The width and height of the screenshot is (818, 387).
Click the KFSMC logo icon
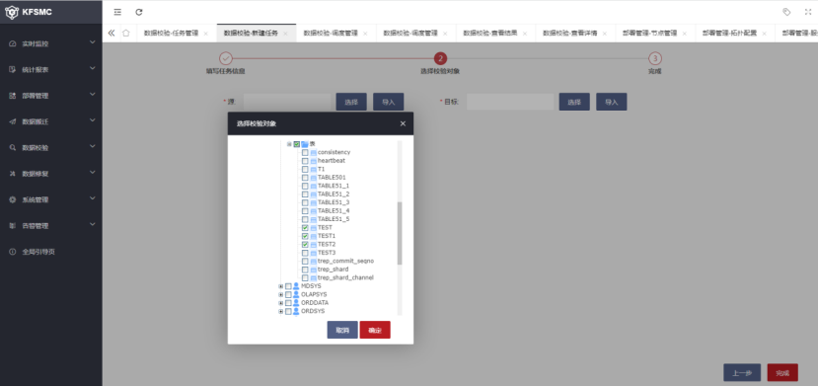click(12, 12)
